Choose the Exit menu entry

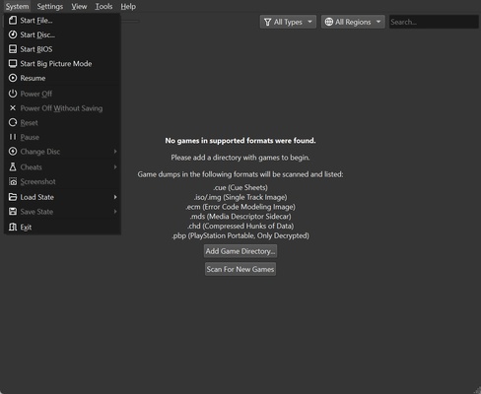62,227
